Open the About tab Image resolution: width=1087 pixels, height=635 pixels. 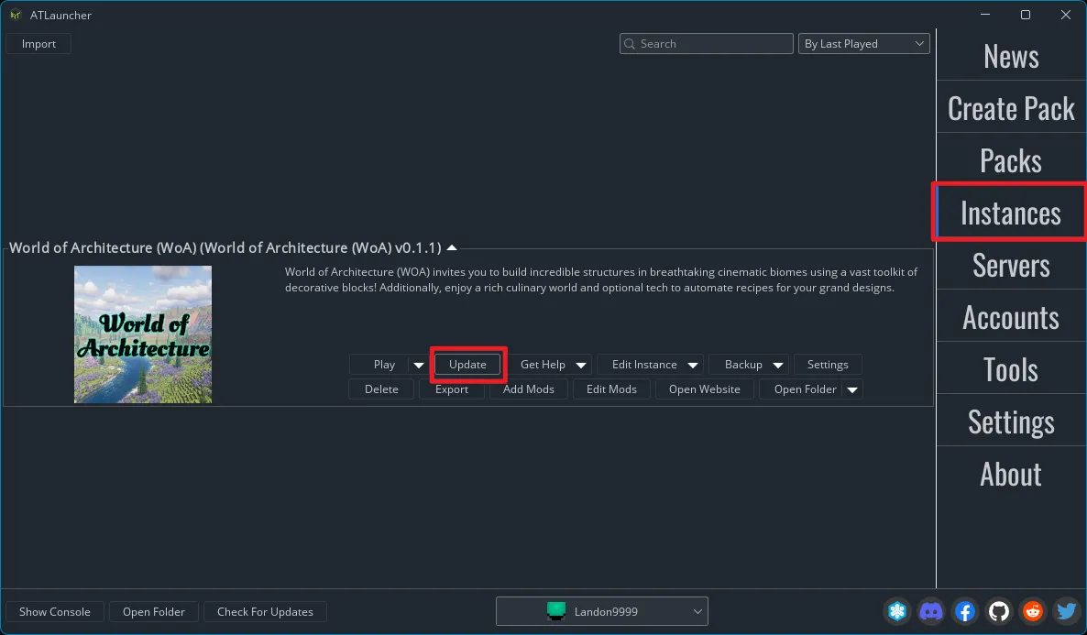coord(1011,474)
